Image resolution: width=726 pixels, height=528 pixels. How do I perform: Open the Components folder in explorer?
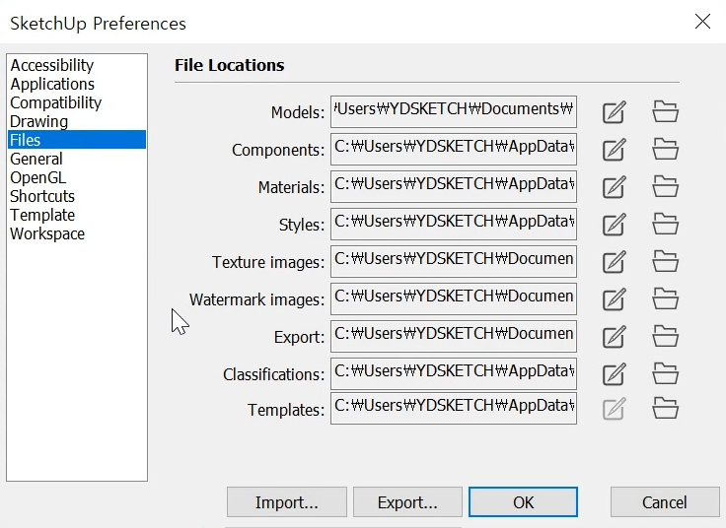pos(666,149)
